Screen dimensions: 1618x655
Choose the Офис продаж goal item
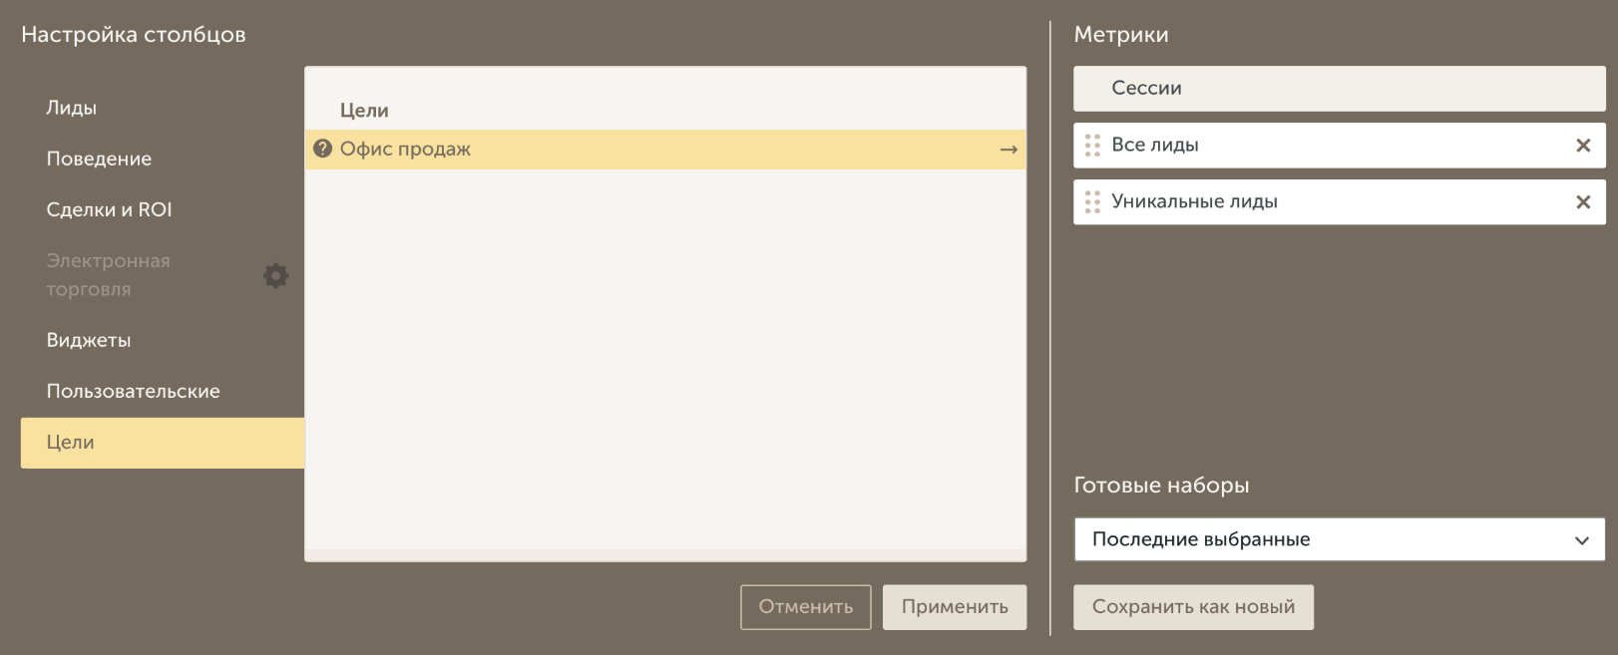point(405,150)
